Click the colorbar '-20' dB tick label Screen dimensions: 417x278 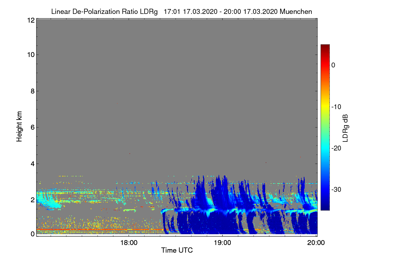(x=337, y=148)
